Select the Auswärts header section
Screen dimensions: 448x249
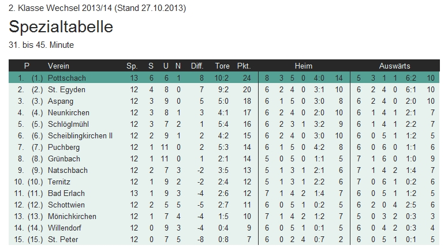[394, 66]
